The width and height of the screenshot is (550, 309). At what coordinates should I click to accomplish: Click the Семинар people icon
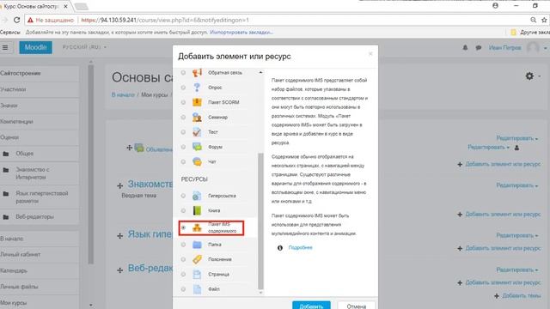[x=197, y=118]
